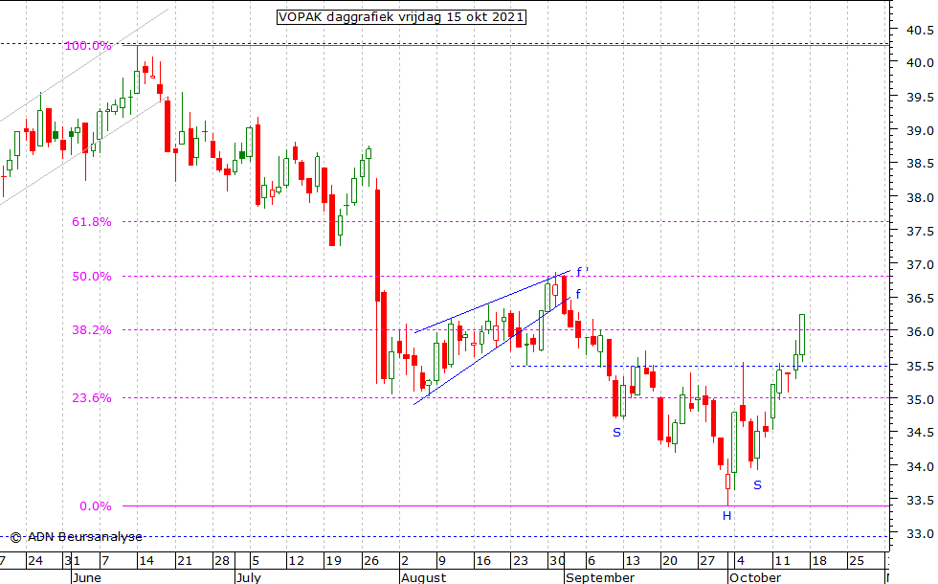Select the "24" date label on the time axis

tap(35, 561)
